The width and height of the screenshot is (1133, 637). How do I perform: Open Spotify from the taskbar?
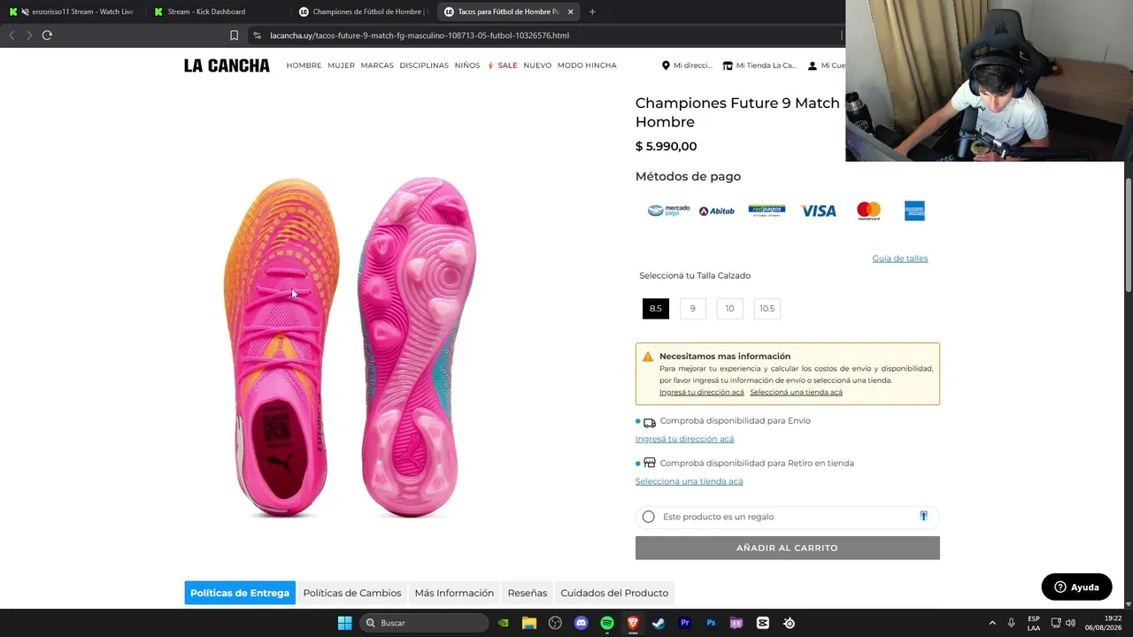607,623
